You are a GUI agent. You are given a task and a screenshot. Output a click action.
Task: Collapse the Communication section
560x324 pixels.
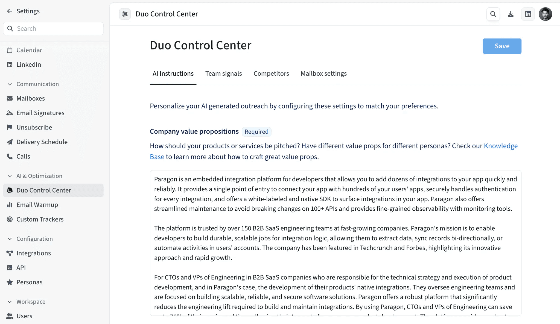coord(10,84)
